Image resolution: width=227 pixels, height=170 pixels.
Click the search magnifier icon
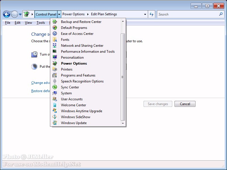point(221,14)
